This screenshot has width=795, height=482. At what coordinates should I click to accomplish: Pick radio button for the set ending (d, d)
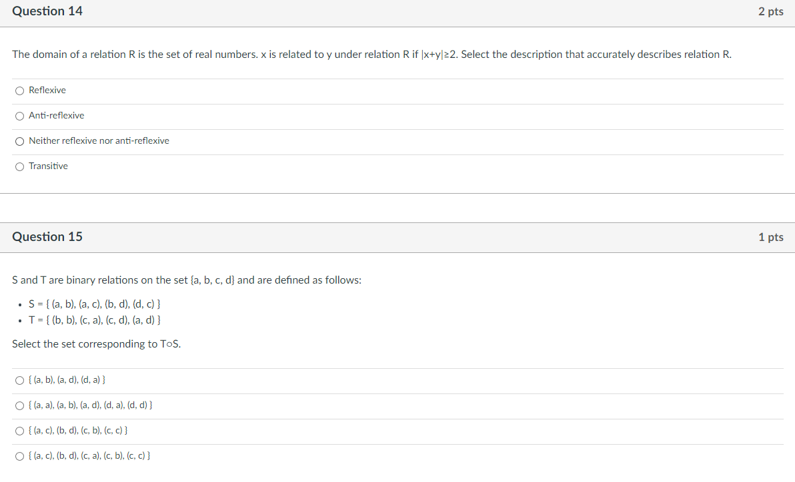tap(20, 405)
